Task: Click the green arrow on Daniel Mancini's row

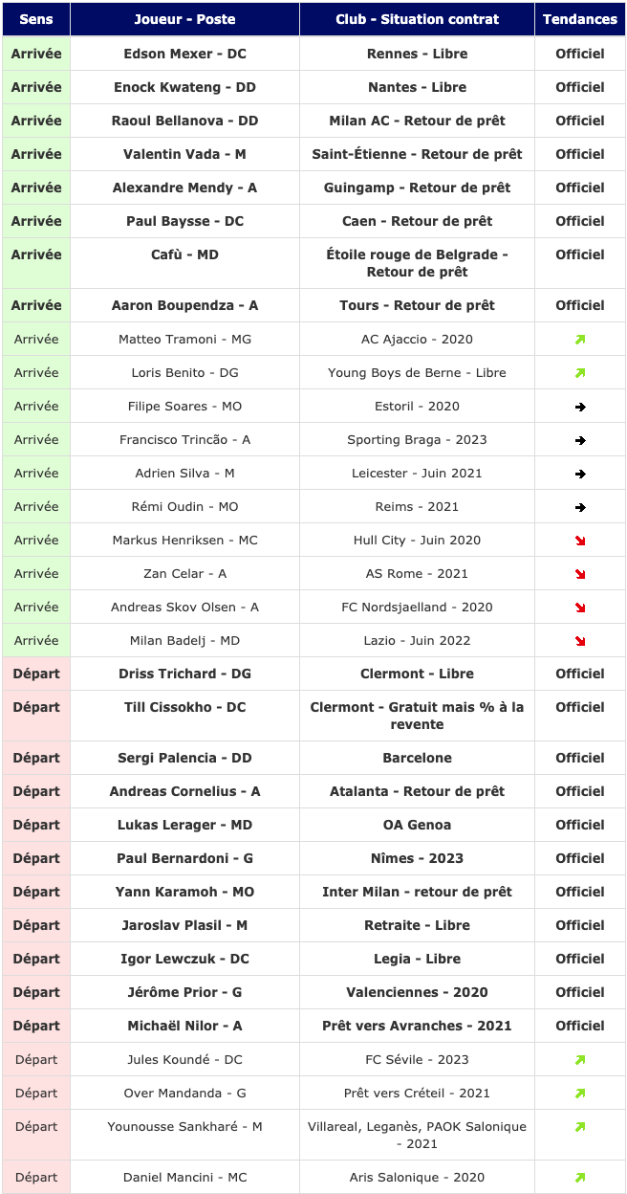Action: coord(580,1178)
